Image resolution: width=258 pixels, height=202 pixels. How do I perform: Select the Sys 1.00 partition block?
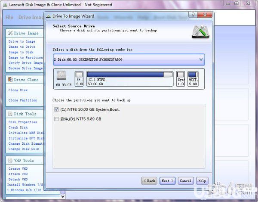point(181,79)
